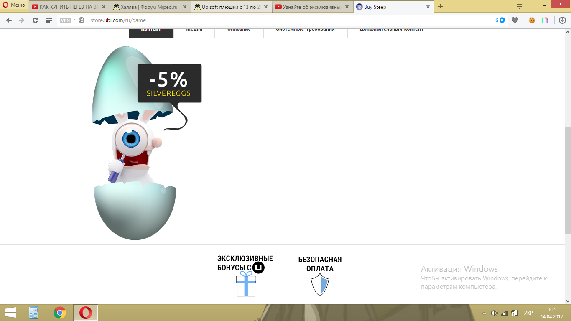Go forward to the next page

coord(22,20)
